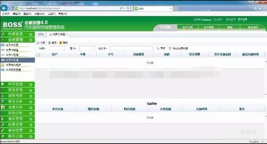Viewport: 267px width, 144px height.
Task: Reload the page with address bar refresh icon
Action: click(131, 8)
